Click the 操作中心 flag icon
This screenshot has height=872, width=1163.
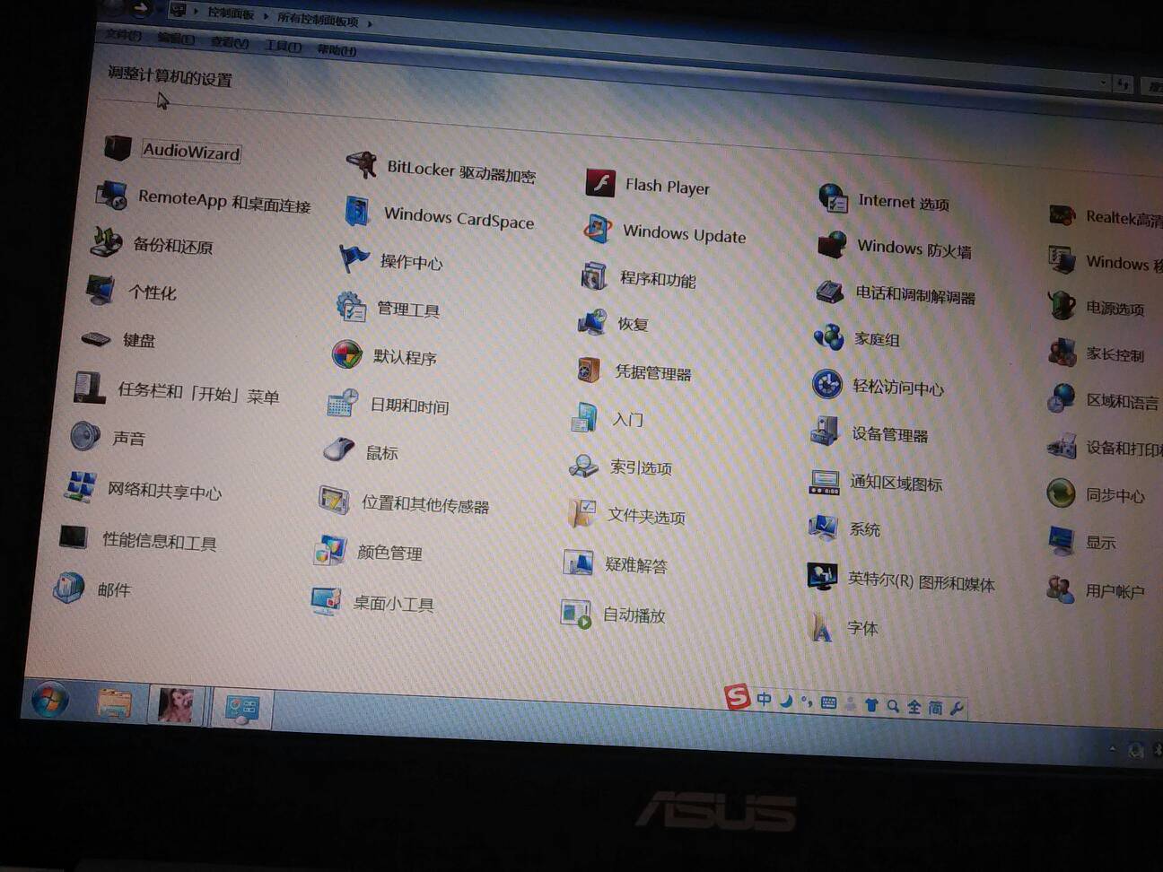354,259
